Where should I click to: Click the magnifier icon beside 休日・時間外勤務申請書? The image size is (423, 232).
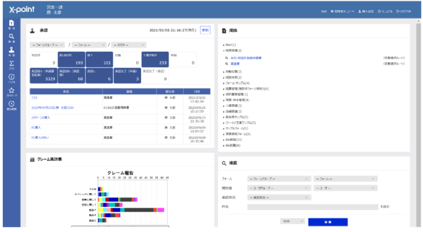227,58
